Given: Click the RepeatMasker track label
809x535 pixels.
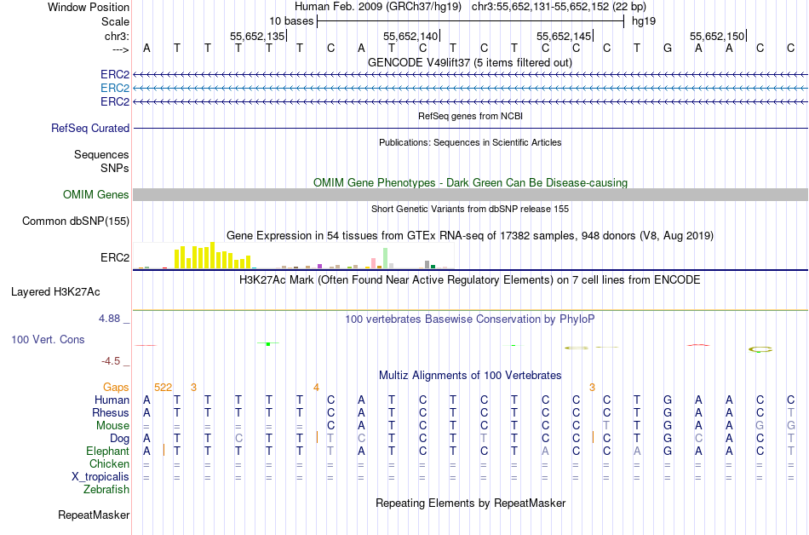Looking at the screenshot, I should (x=94, y=515).
